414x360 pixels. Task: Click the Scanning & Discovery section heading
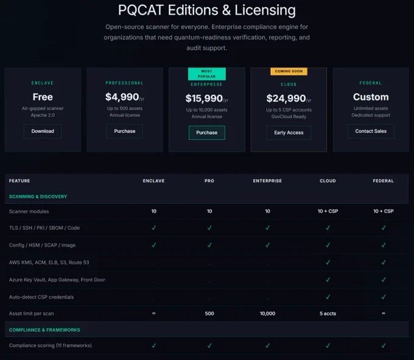coord(38,197)
